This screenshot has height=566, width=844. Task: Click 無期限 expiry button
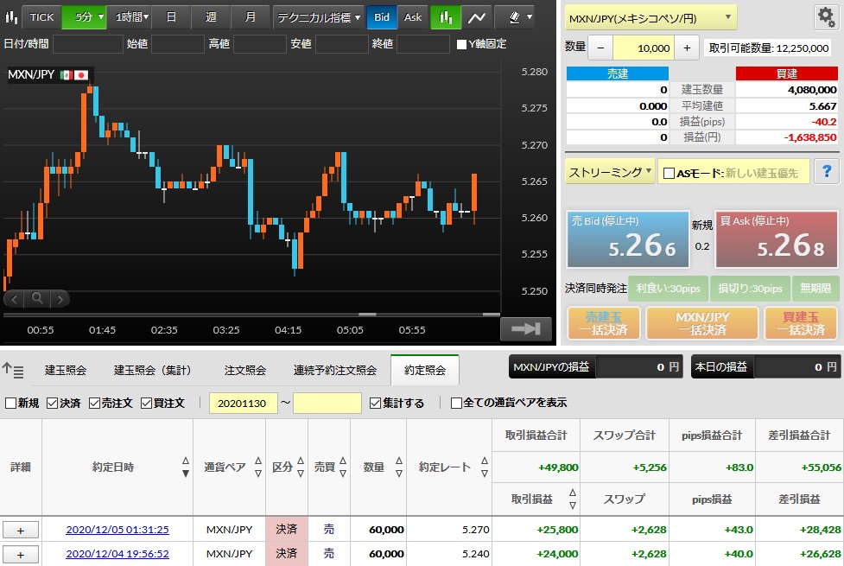[815, 288]
